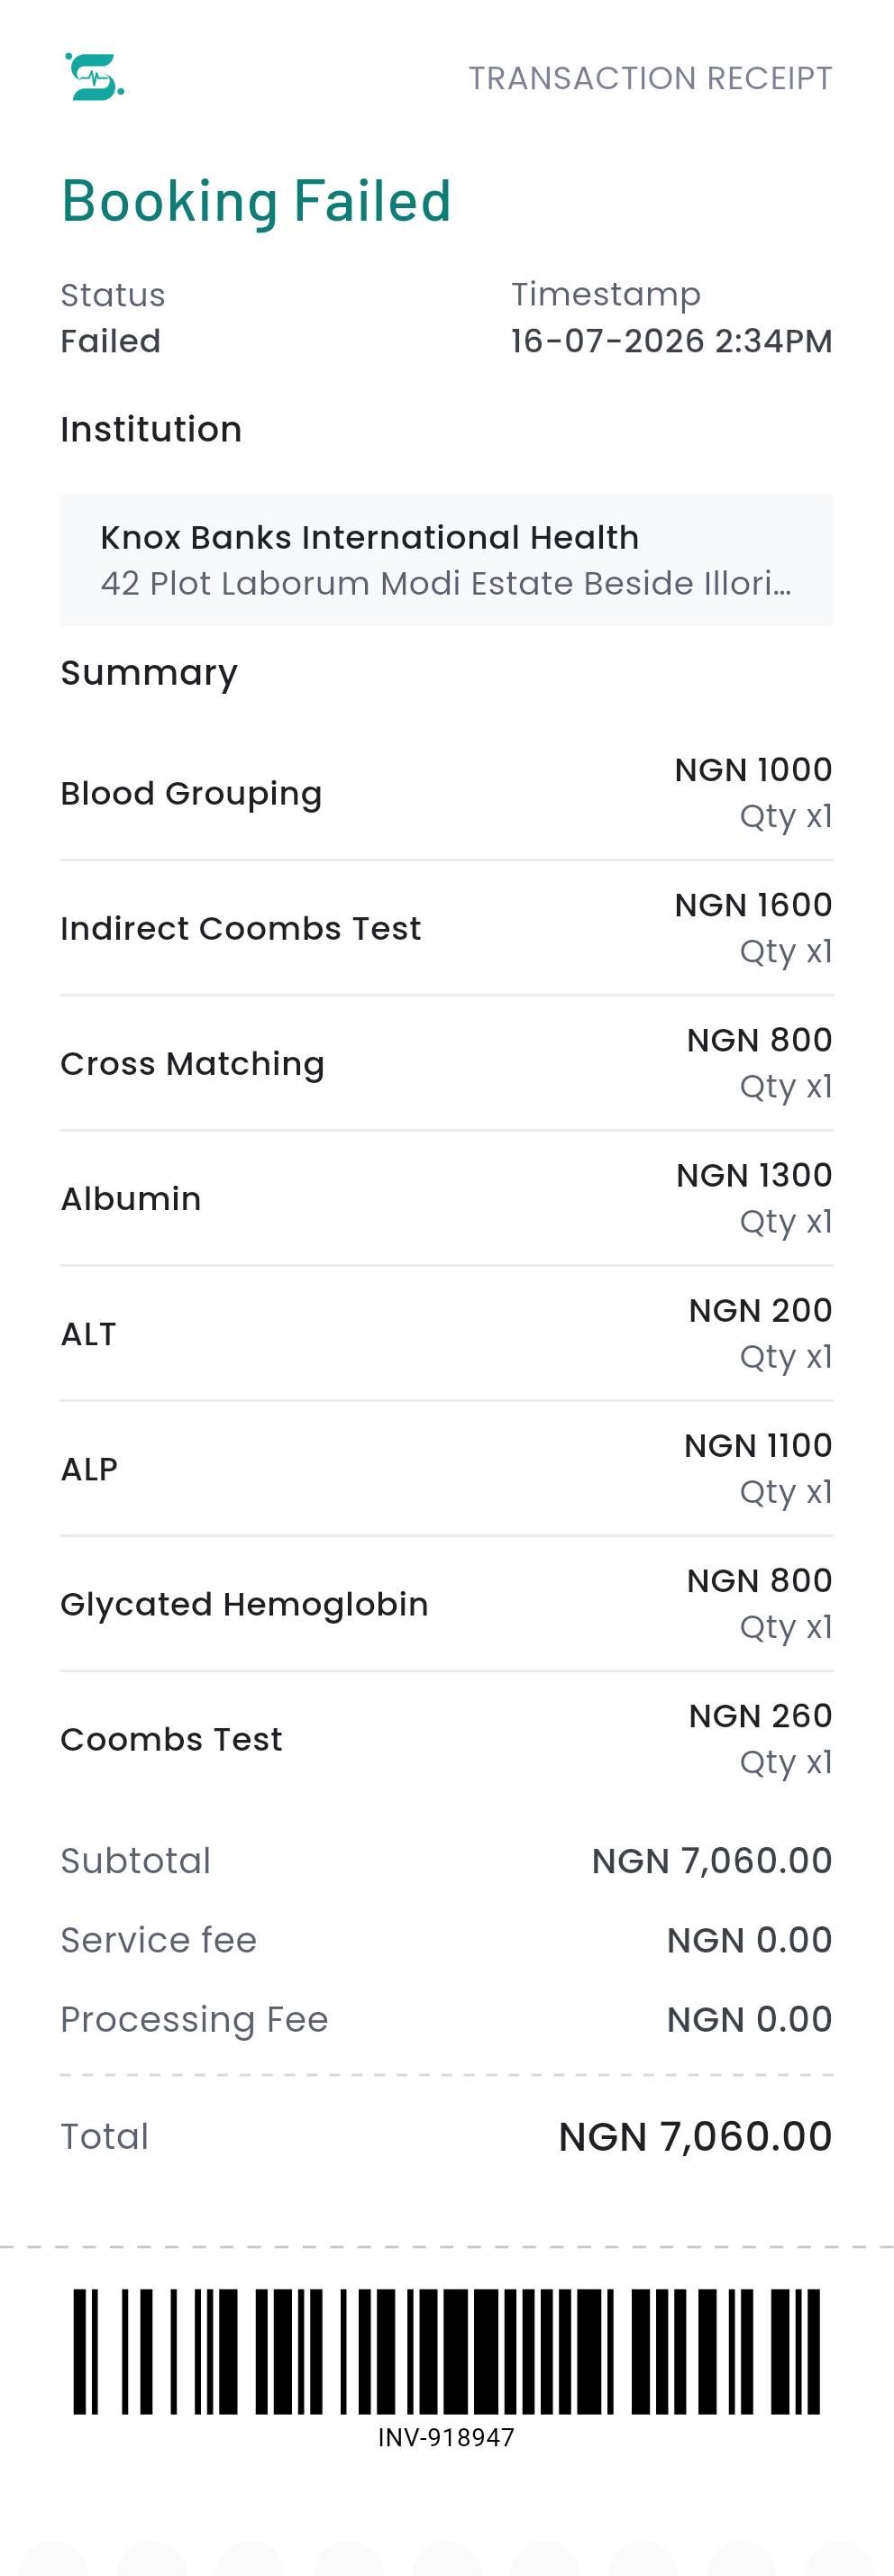Click the Coombs Test NGN 260 price

pyautogui.click(x=760, y=1716)
